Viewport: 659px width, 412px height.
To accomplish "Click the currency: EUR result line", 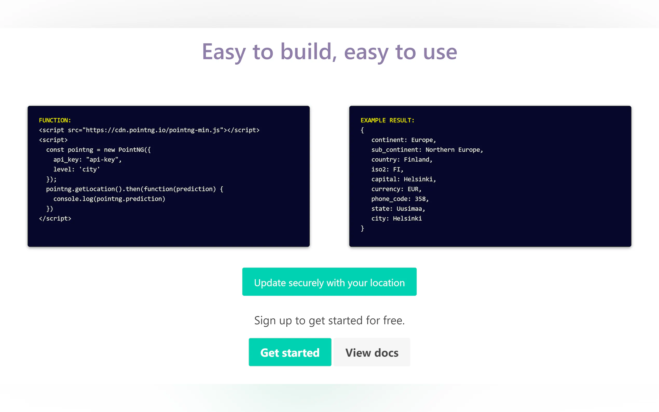I will (x=396, y=189).
